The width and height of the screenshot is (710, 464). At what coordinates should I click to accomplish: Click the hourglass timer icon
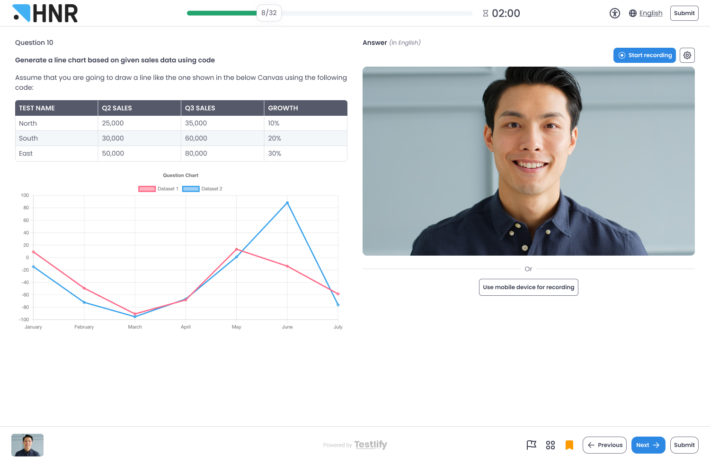[x=486, y=13]
